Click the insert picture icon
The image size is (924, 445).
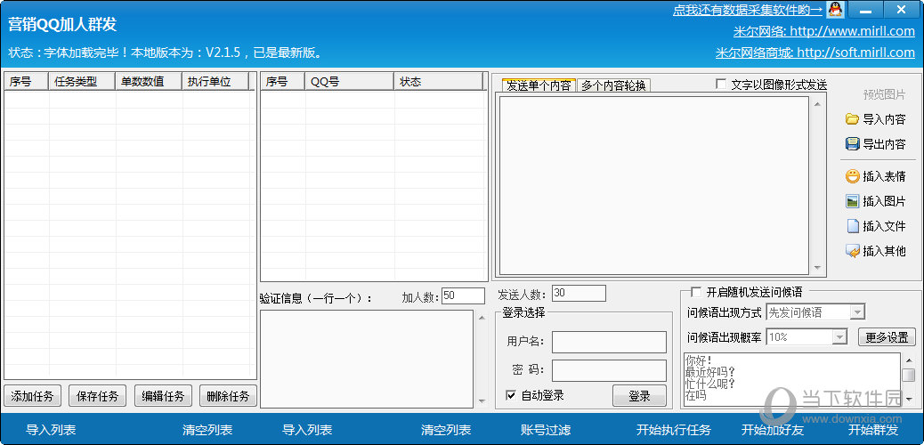[852, 201]
